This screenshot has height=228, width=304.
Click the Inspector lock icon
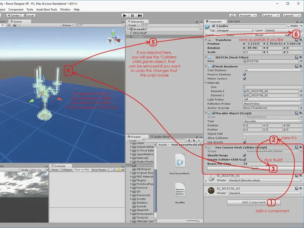pyautogui.click(x=297, y=22)
